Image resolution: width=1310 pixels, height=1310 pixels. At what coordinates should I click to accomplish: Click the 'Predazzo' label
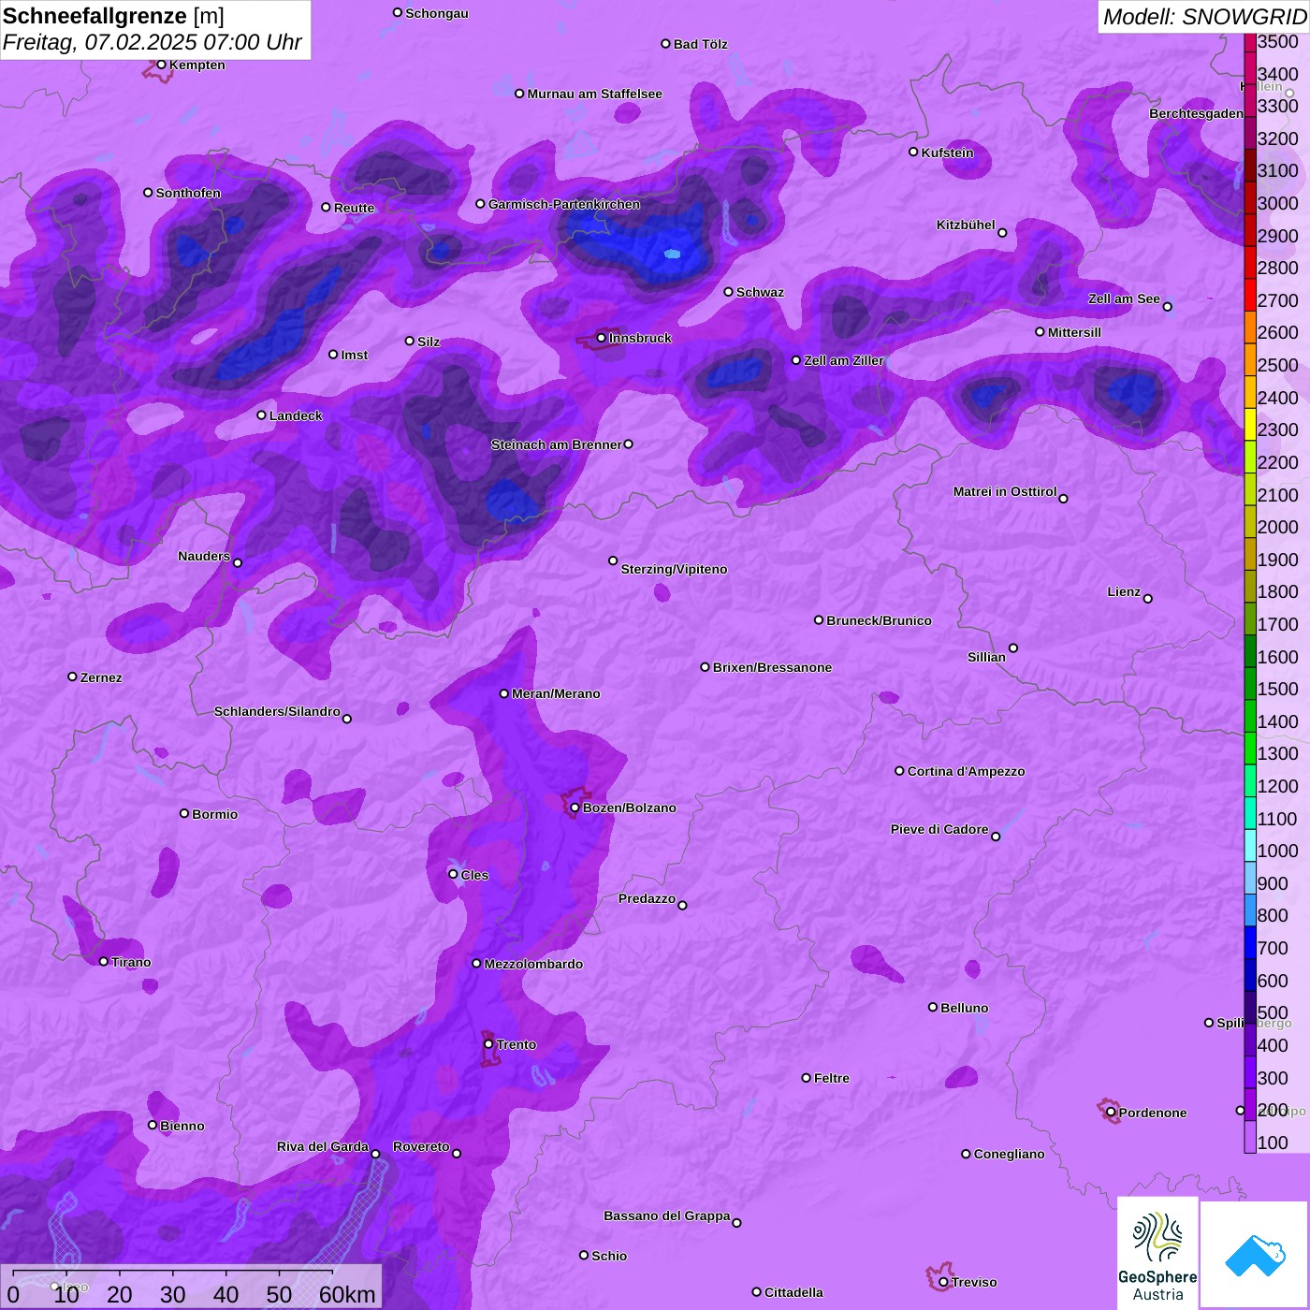coord(647,898)
